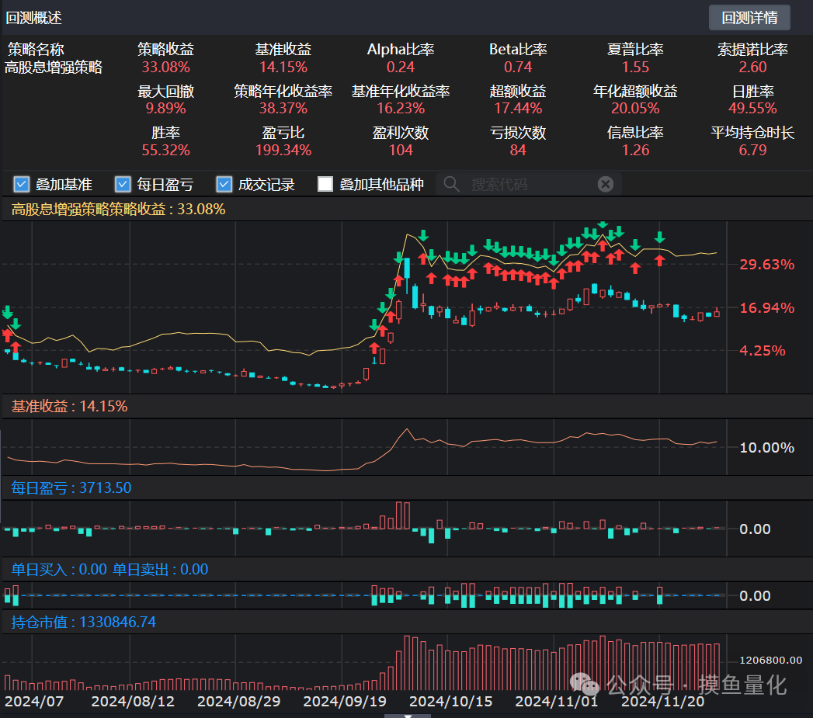Click the leftmost green sell arrow marker
This screenshot has width=813, height=718.
(x=8, y=312)
